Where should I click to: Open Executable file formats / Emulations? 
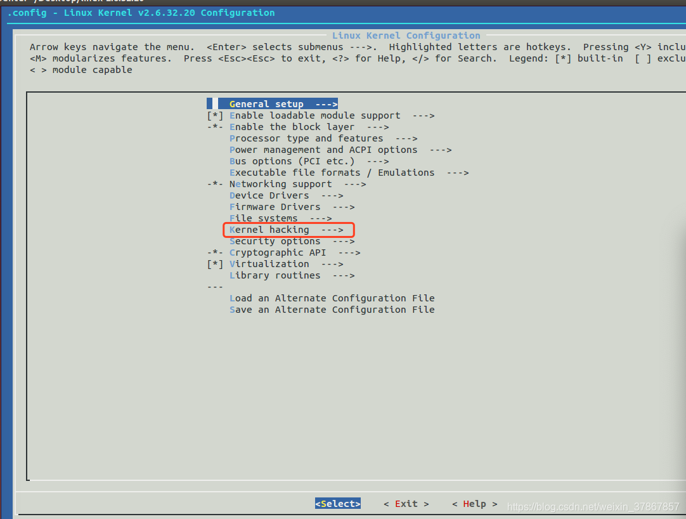(x=349, y=173)
